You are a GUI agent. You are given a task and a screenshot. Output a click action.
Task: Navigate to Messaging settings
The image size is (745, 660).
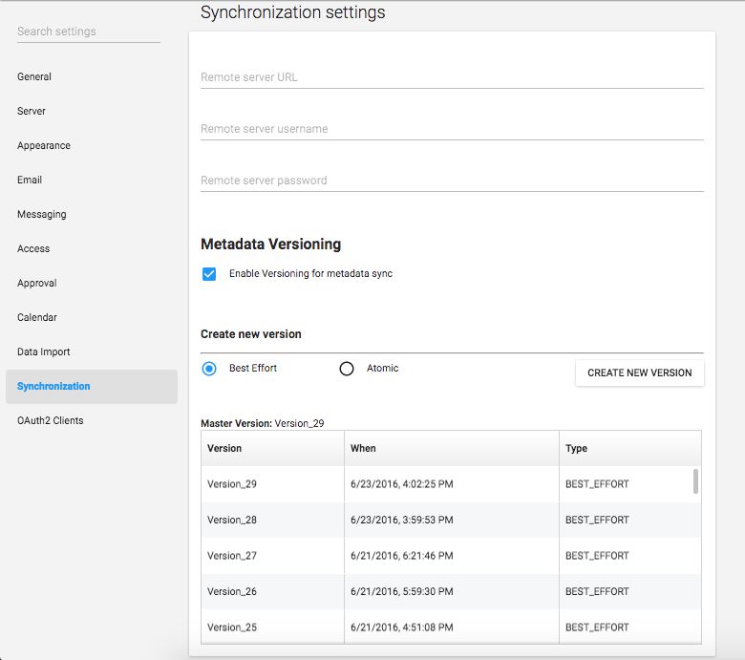42,214
